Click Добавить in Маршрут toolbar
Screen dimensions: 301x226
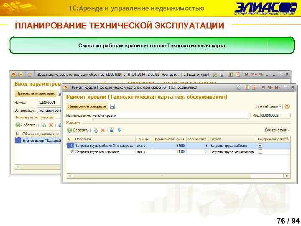coord(78,130)
